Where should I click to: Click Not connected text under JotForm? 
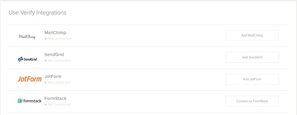59,82
